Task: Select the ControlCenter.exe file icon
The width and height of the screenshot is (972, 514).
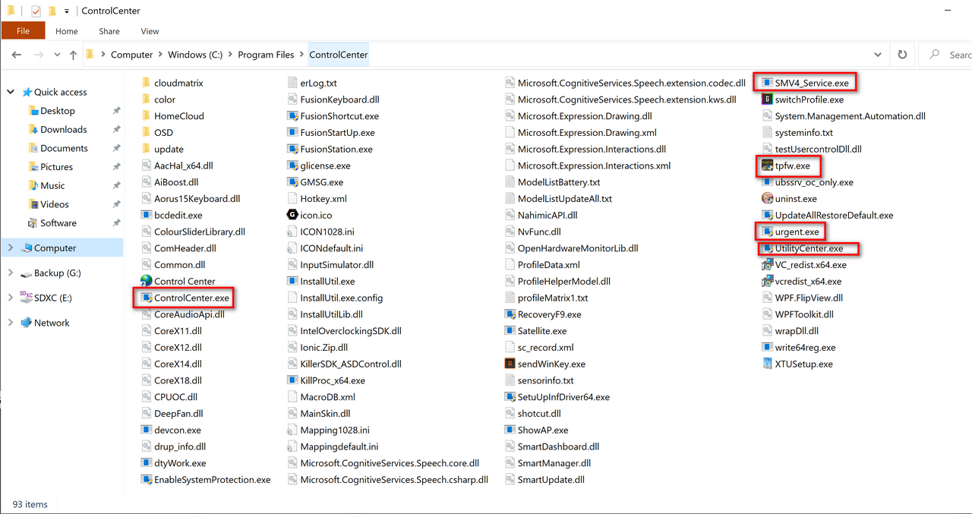Action: click(147, 298)
